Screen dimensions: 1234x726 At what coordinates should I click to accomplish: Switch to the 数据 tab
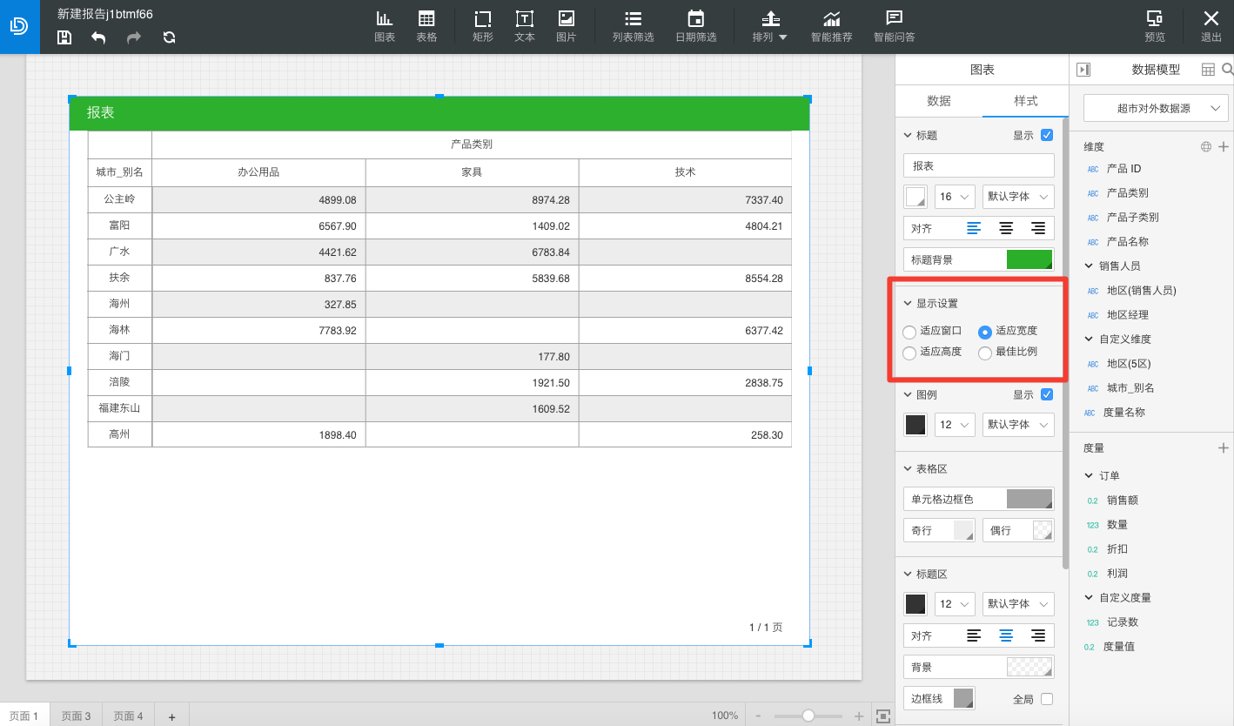tap(939, 101)
